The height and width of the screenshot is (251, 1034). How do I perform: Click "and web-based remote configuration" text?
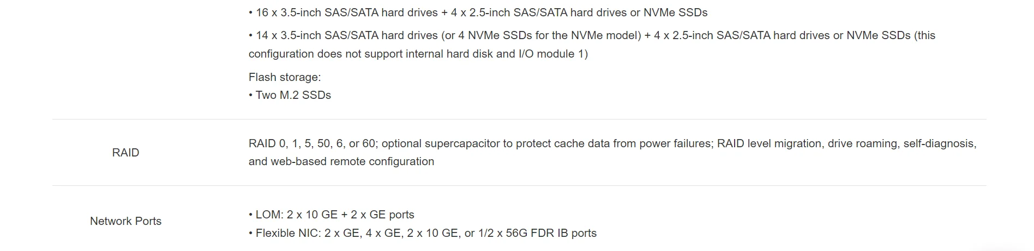tap(341, 161)
